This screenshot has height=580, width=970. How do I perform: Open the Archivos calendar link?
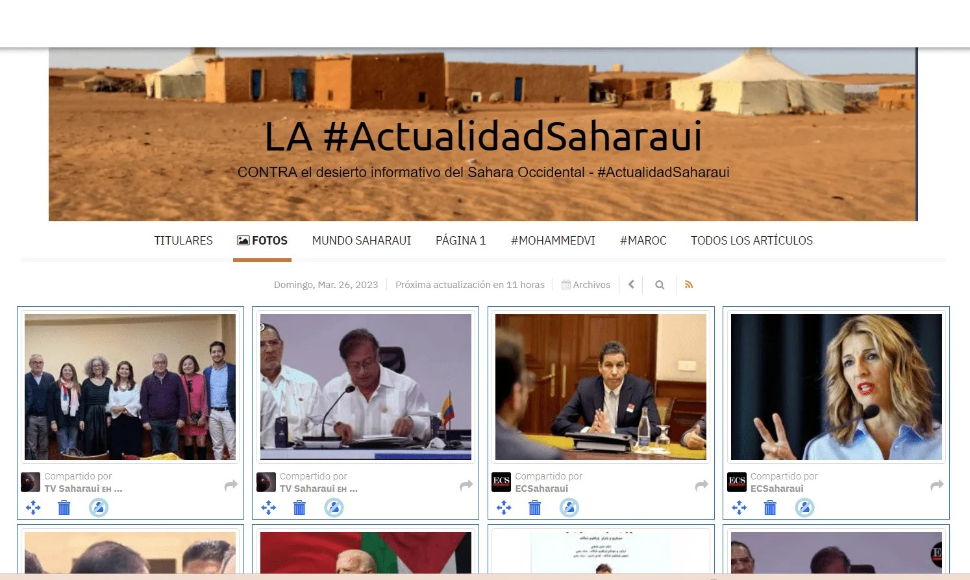tap(586, 285)
